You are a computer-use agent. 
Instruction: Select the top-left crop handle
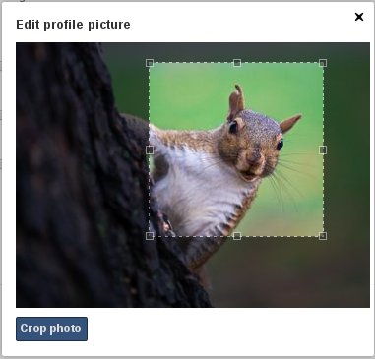click(150, 63)
